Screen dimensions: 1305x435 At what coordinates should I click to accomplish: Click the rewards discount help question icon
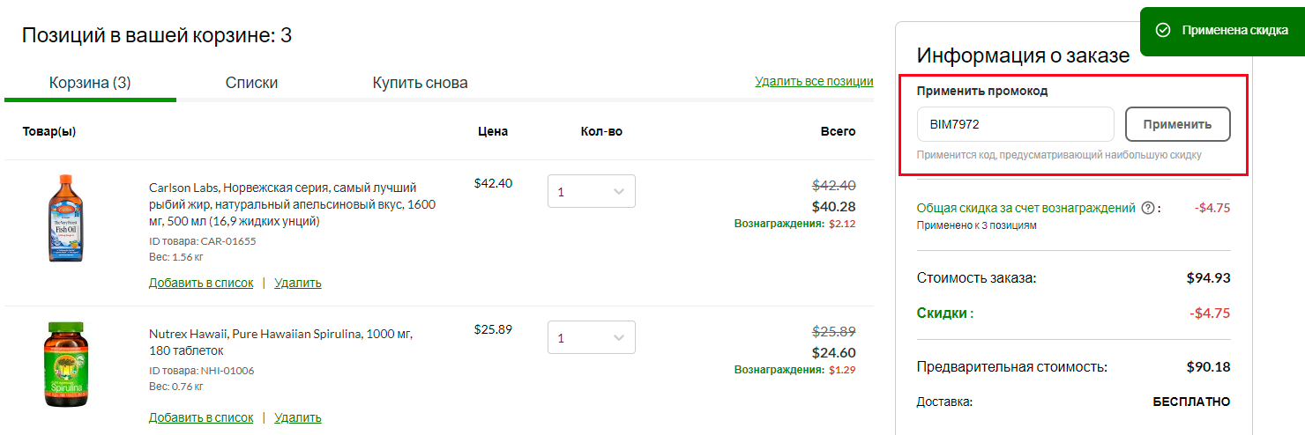(1148, 209)
